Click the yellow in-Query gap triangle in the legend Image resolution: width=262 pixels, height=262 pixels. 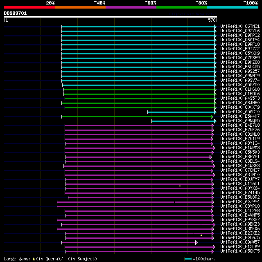coord(34,259)
